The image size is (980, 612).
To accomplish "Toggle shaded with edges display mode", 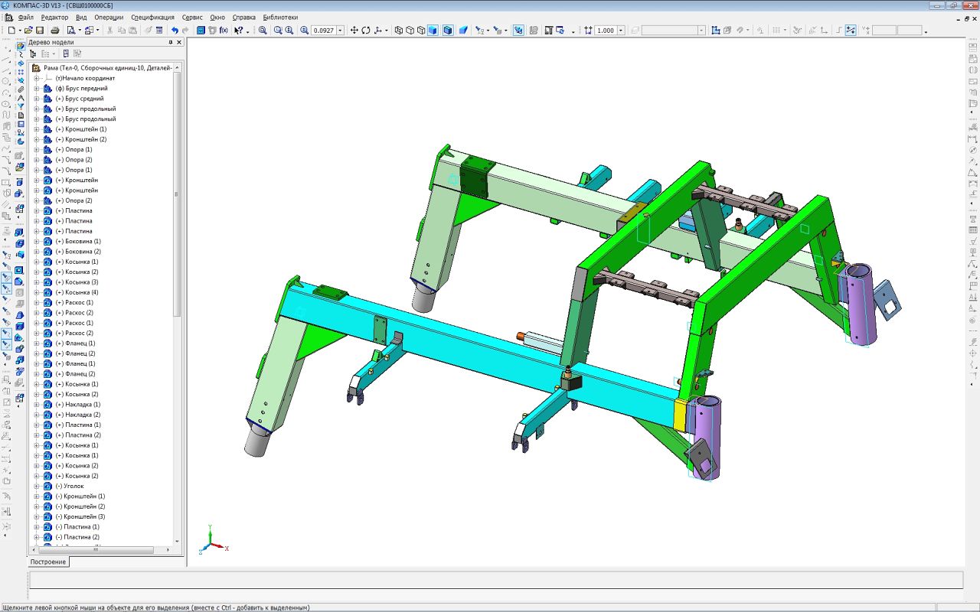I will point(448,31).
